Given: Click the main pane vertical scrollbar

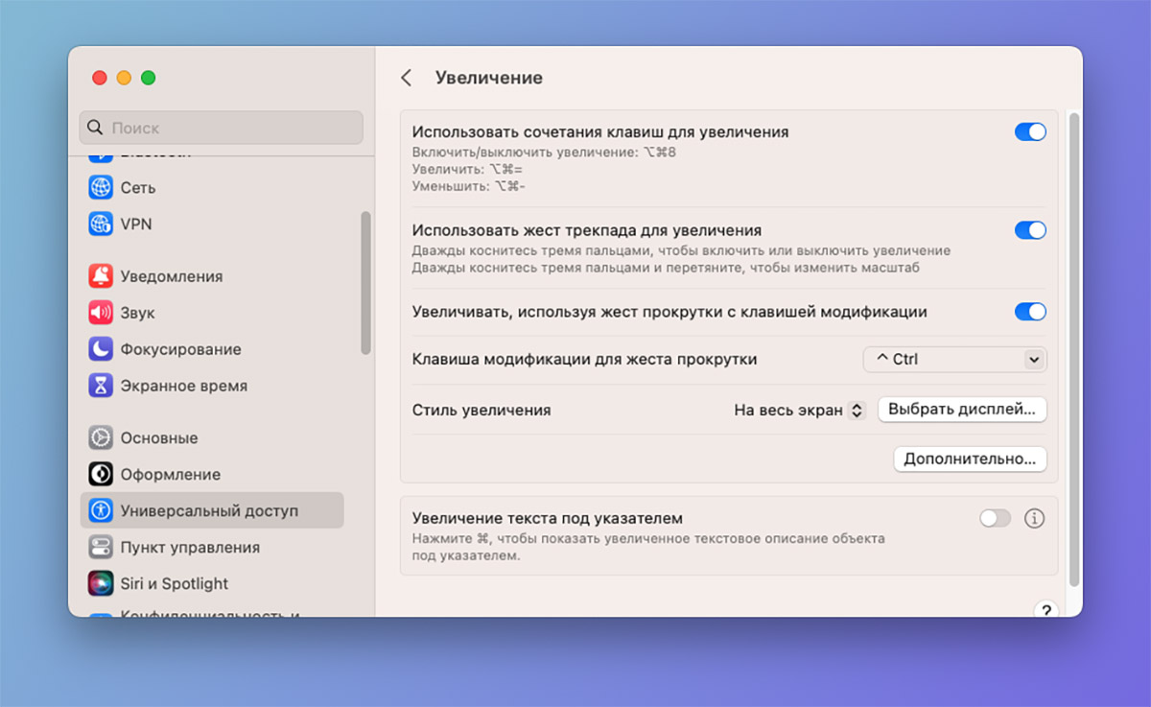Looking at the screenshot, I should 1074,350.
